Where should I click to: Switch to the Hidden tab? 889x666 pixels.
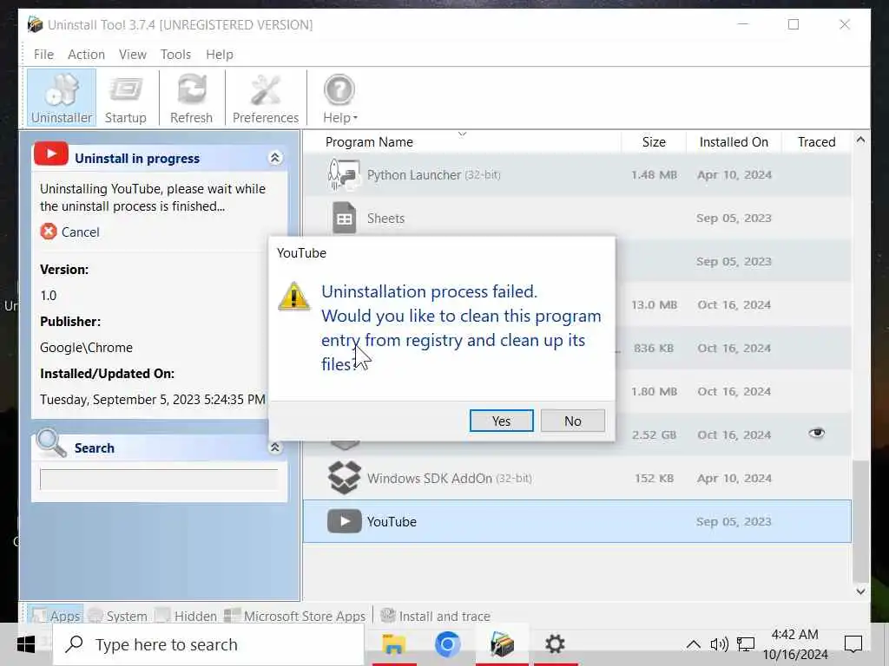[186, 616]
